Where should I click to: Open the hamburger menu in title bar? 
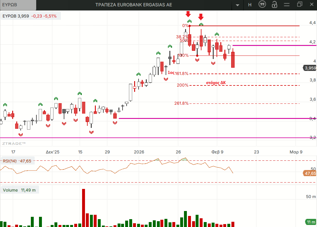(x=287, y=5)
